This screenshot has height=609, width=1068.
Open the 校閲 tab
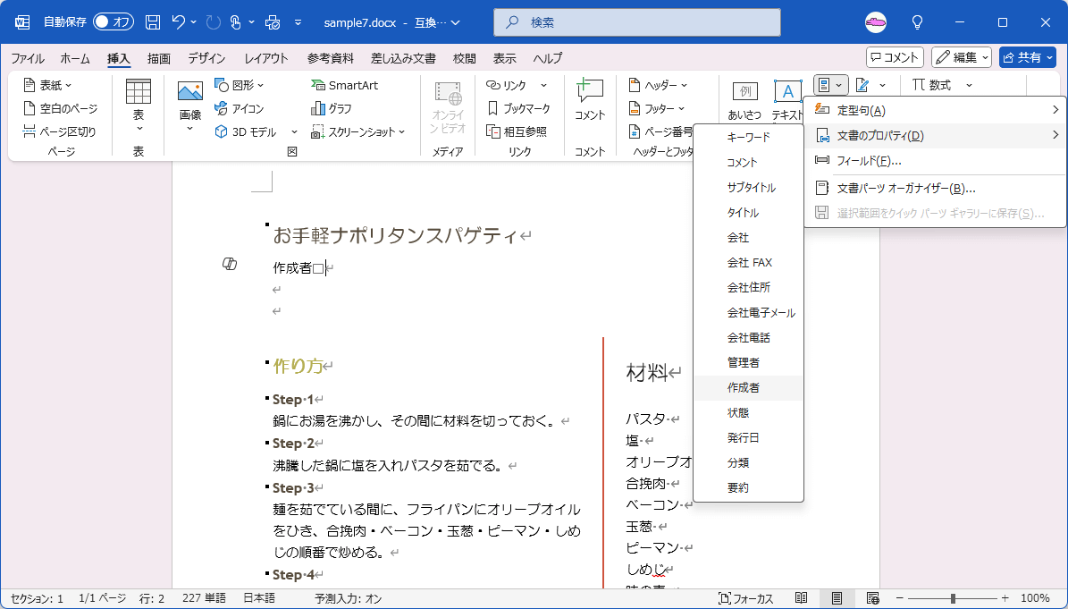click(x=465, y=59)
